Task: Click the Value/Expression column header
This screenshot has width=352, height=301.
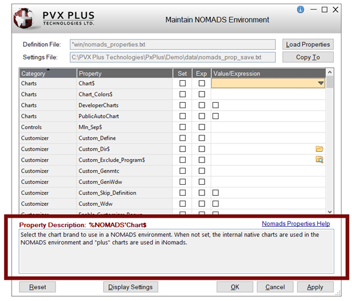Action: pos(269,74)
